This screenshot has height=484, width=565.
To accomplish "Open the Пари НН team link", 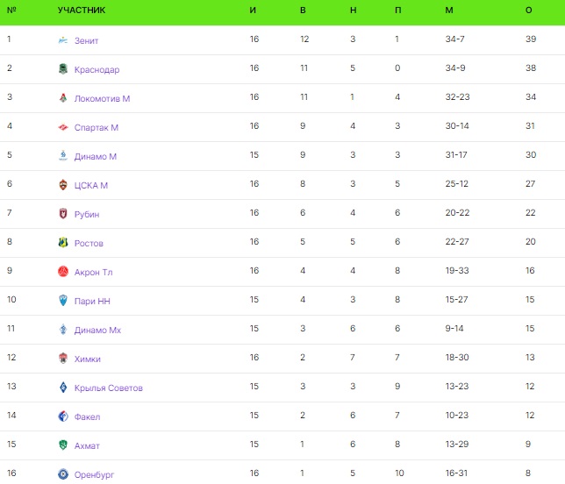I will tap(92, 301).
